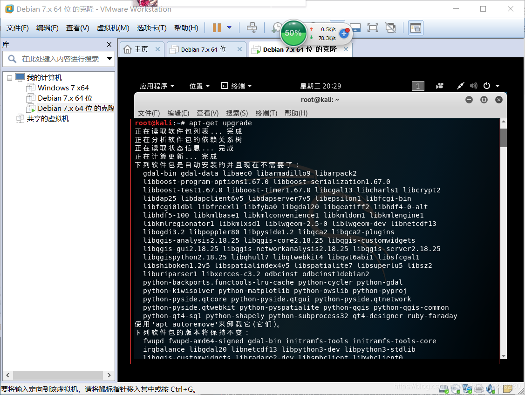Toggle Unity mode toolbar icon

(x=390, y=28)
